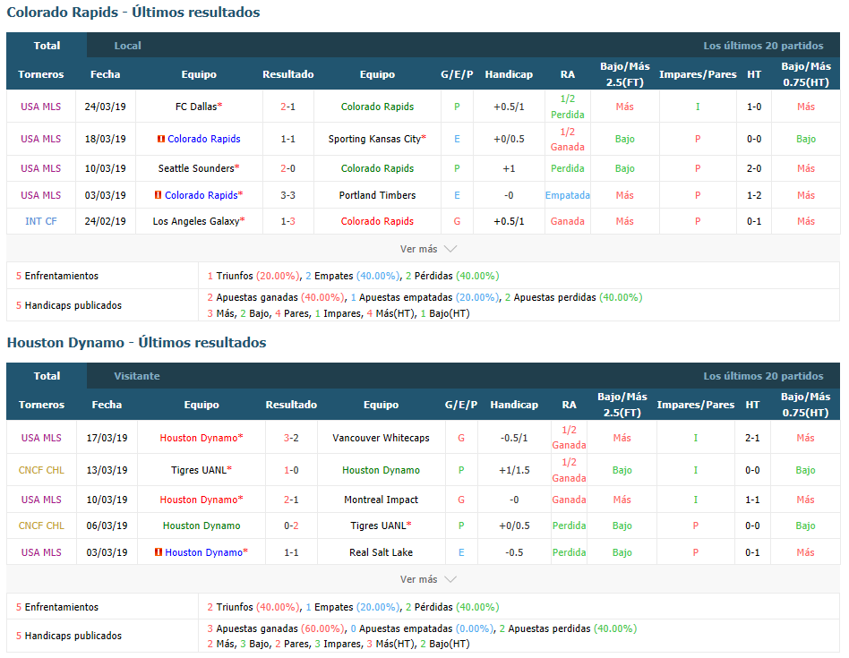The height and width of the screenshot is (658, 849).
Task: Open Montreal Impact team link
Action: (x=381, y=500)
